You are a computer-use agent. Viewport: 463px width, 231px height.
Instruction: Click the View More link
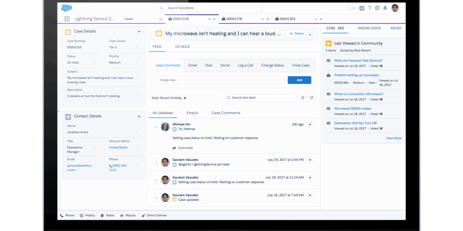394,138
